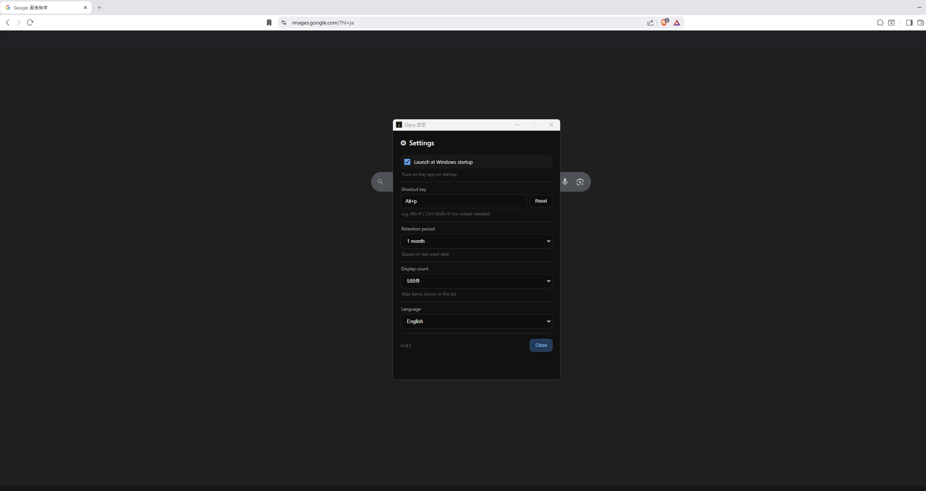Open a new browser tab
Screen dimensions: 926x491
(x=99, y=8)
